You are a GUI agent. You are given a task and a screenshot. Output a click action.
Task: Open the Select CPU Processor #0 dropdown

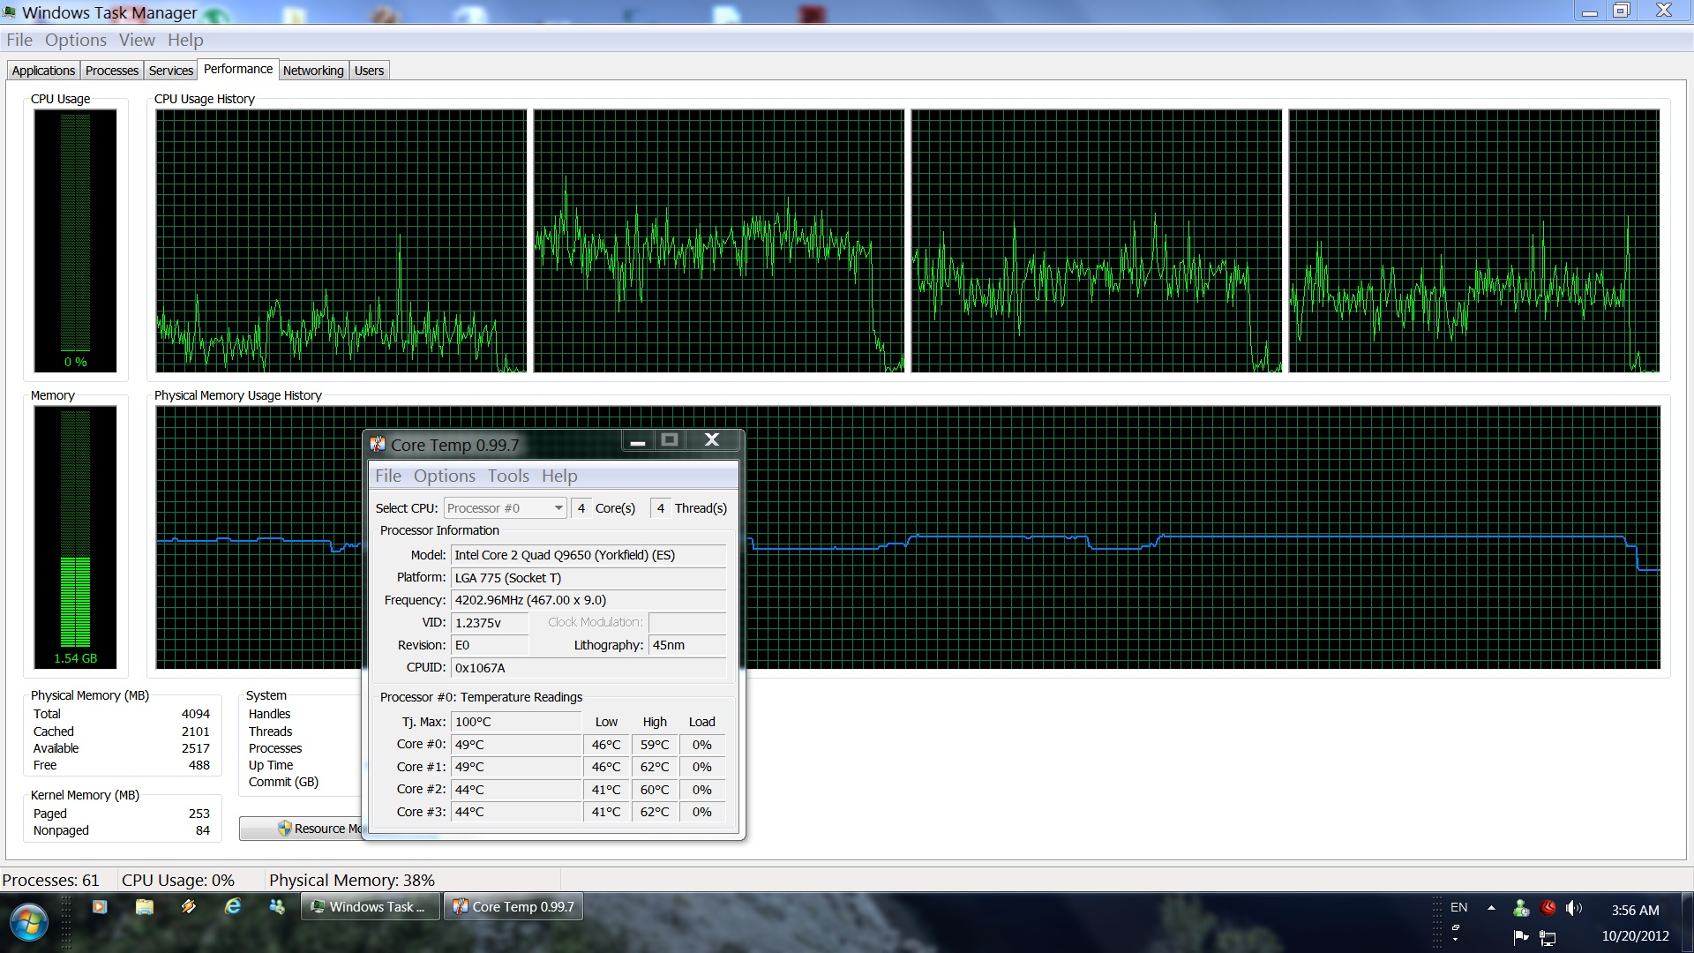(x=506, y=508)
